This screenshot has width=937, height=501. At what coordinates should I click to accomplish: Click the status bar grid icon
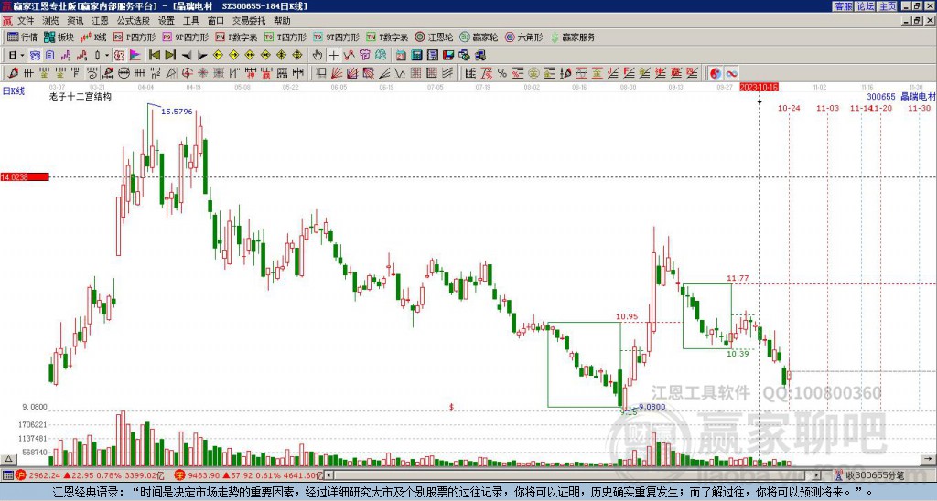(7, 475)
